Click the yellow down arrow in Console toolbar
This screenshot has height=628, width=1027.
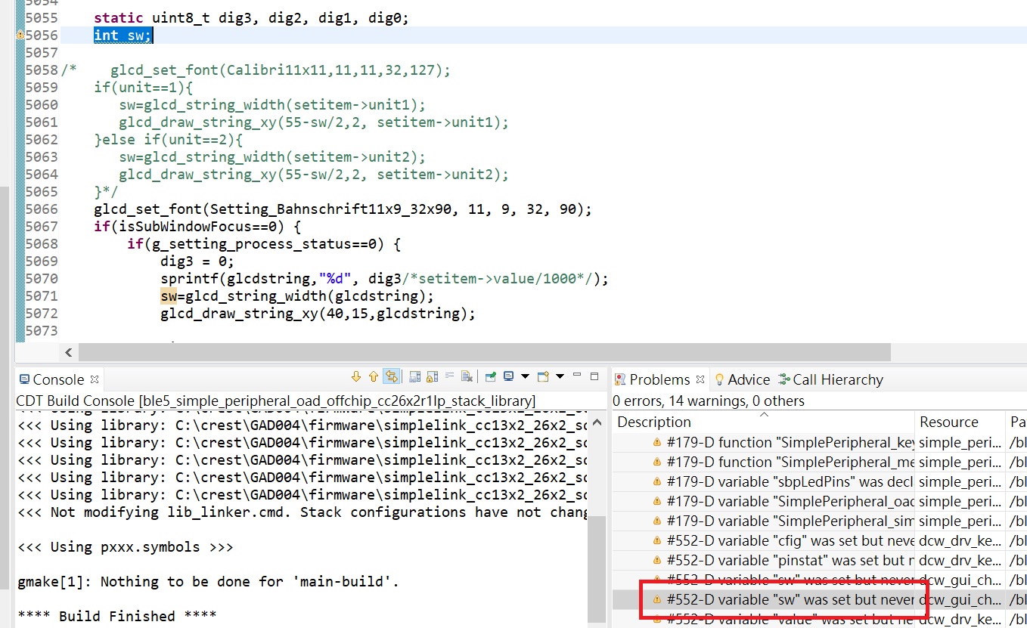click(356, 376)
